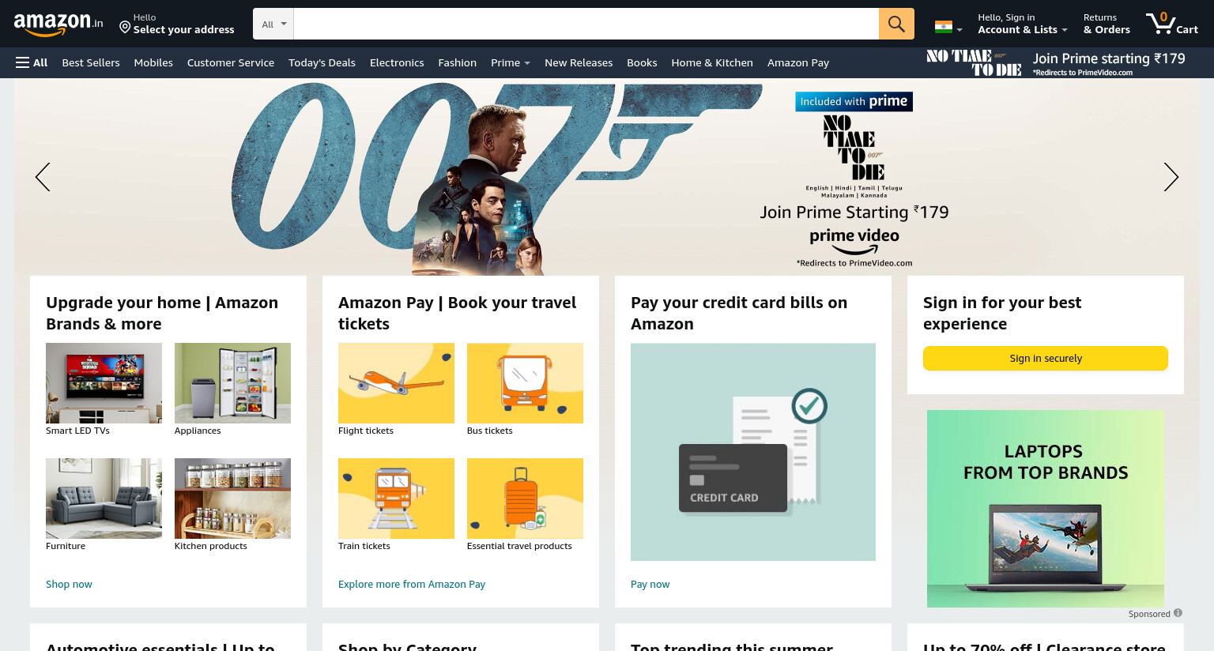Click inside the search text field
Image resolution: width=1214 pixels, height=651 pixels.
coord(586,24)
